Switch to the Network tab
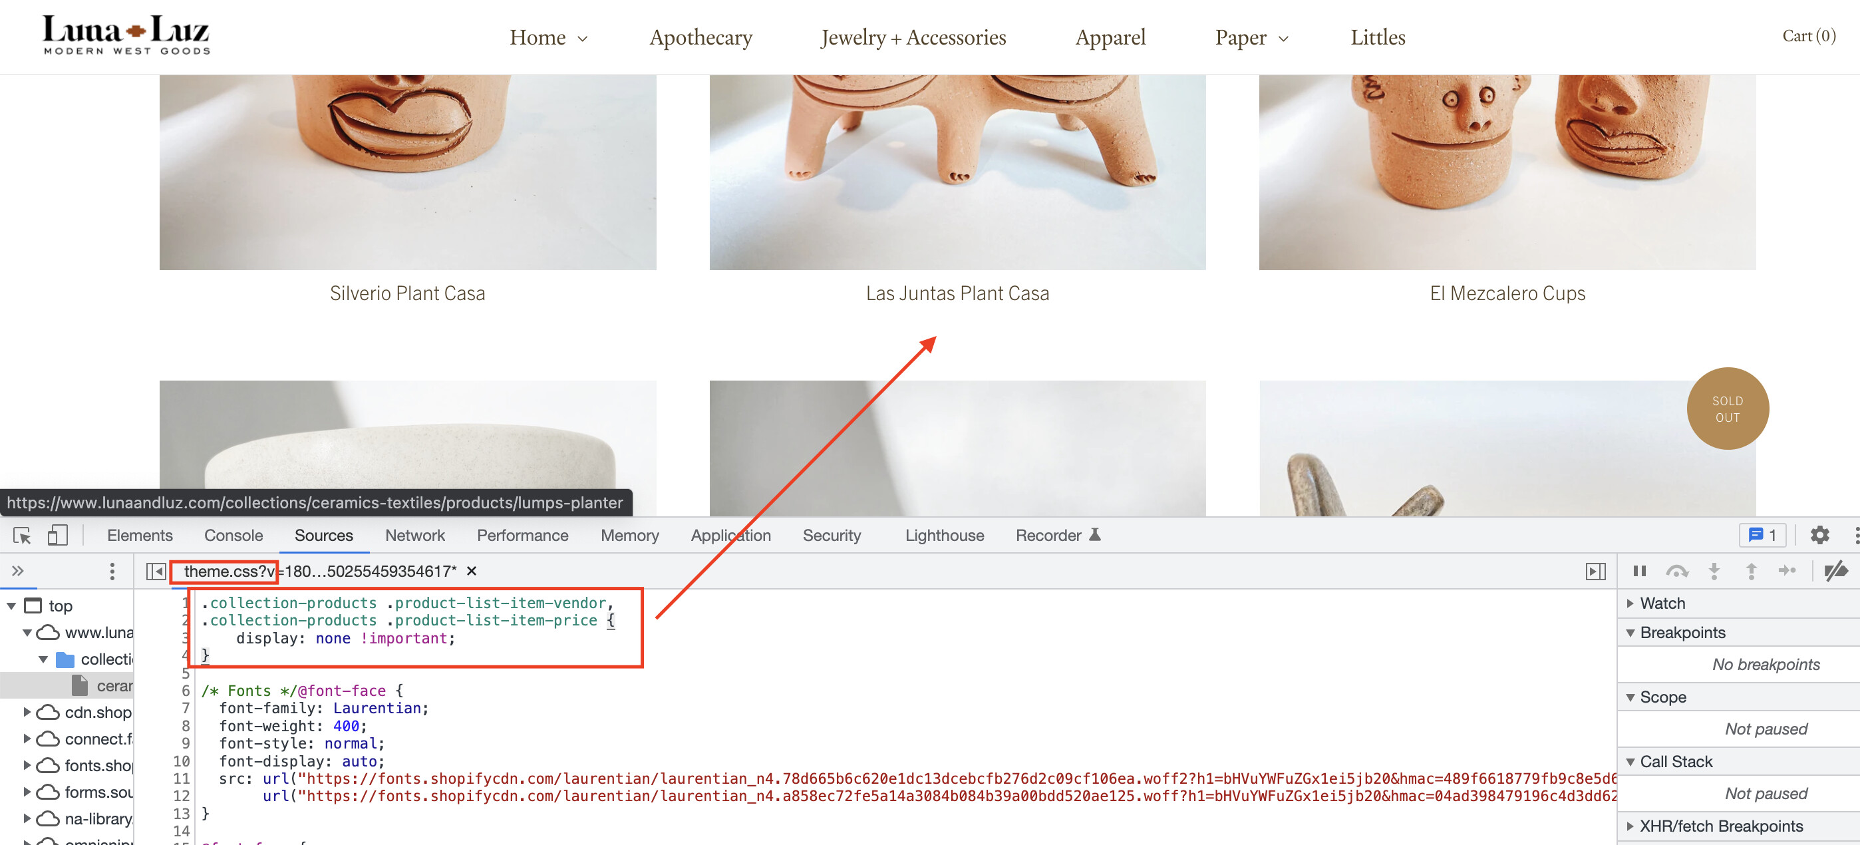The height and width of the screenshot is (845, 1860). (x=414, y=535)
